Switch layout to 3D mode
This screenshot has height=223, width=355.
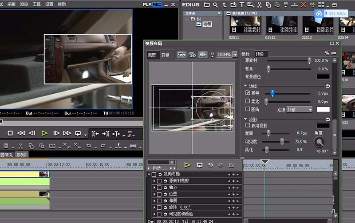point(192,55)
